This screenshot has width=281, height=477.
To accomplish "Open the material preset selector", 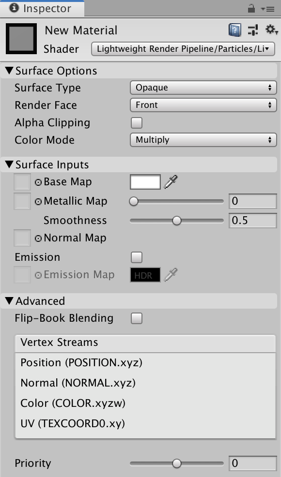I will click(252, 30).
